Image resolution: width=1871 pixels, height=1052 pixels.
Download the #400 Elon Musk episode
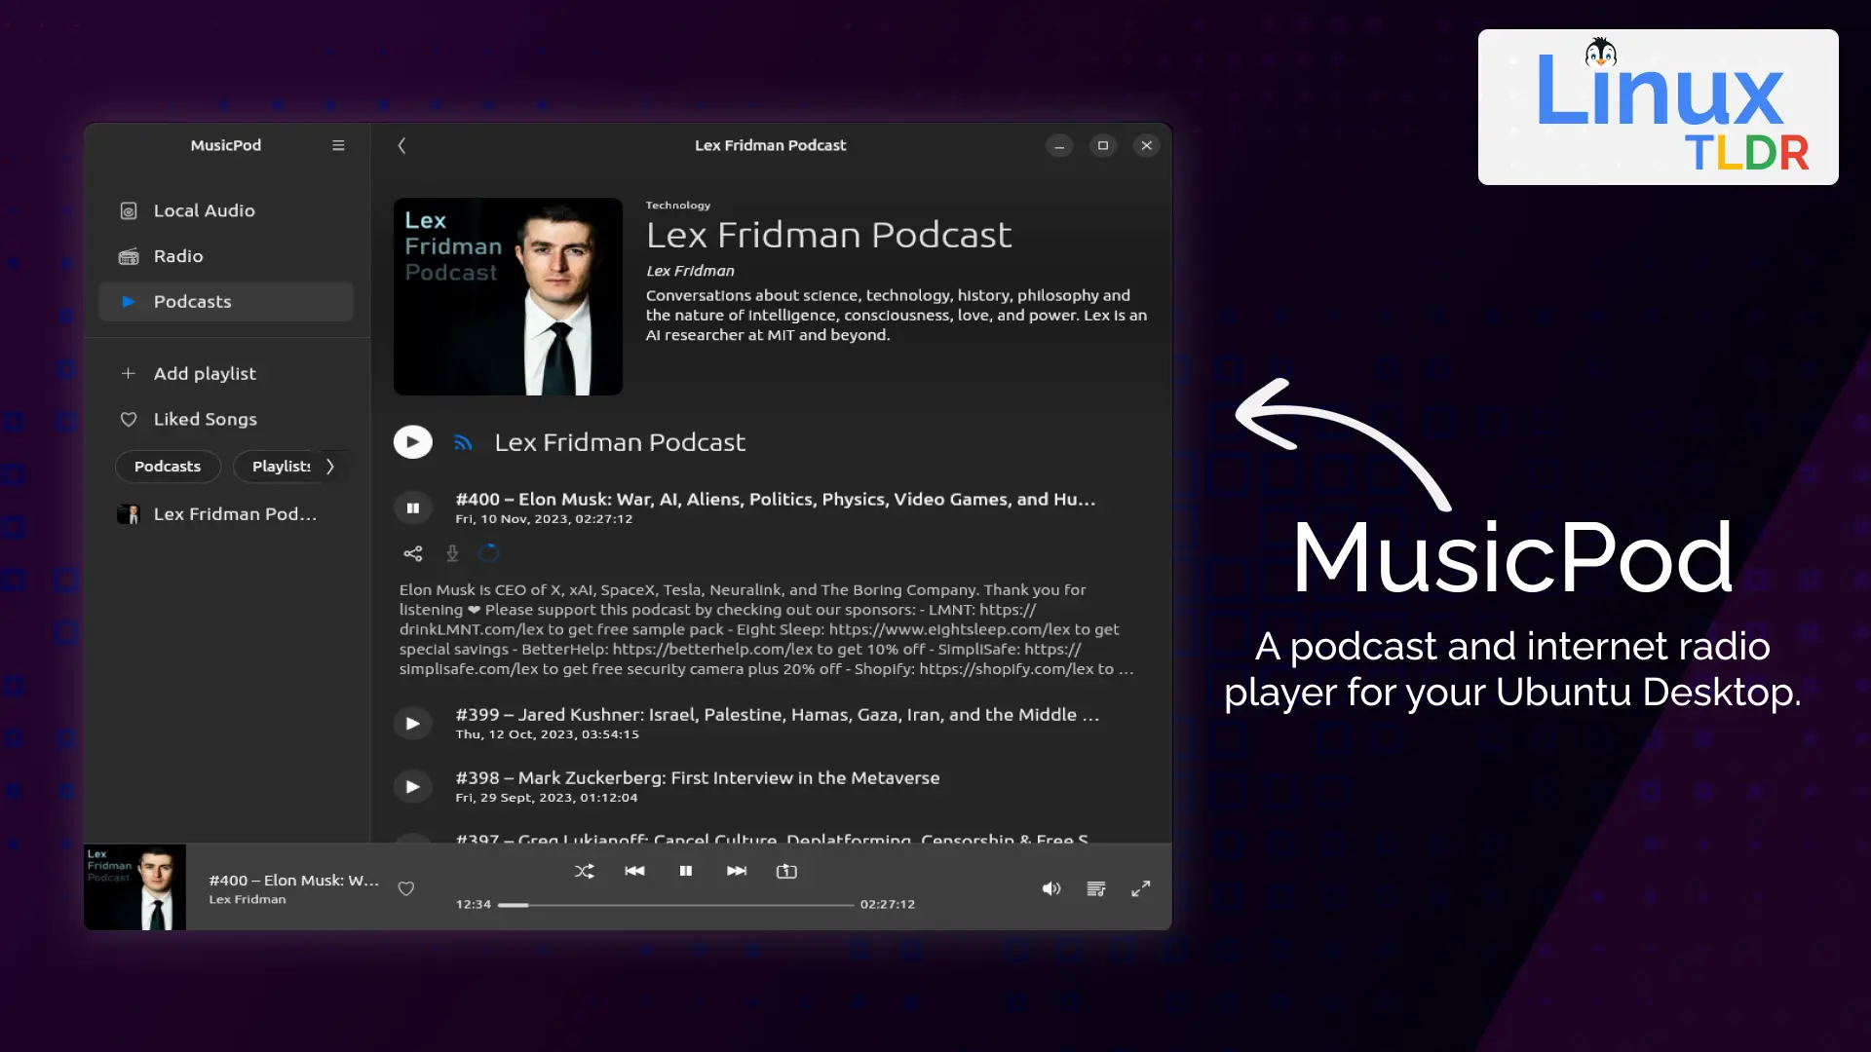(x=451, y=553)
